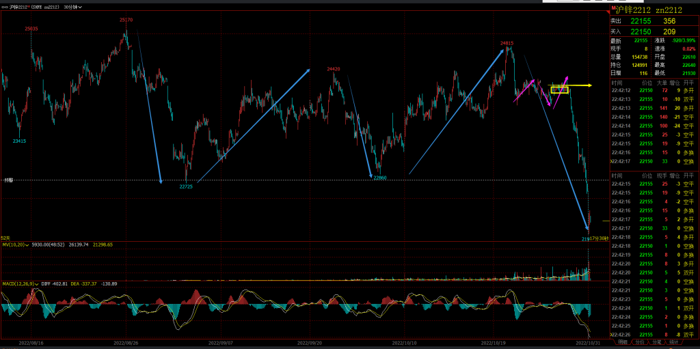Click the arrow marker left of the 22:42:17 trade row

tap(612, 161)
